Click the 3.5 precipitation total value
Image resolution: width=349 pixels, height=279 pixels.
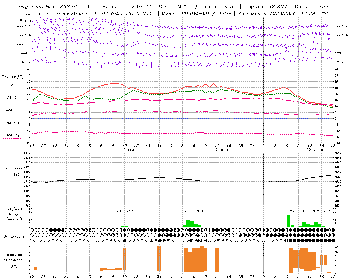pos(292,211)
